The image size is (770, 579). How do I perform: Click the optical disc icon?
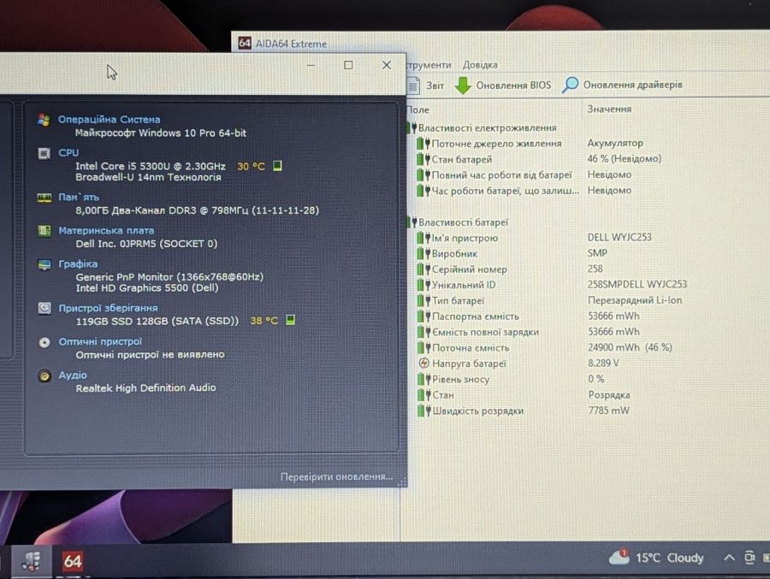[x=44, y=342]
